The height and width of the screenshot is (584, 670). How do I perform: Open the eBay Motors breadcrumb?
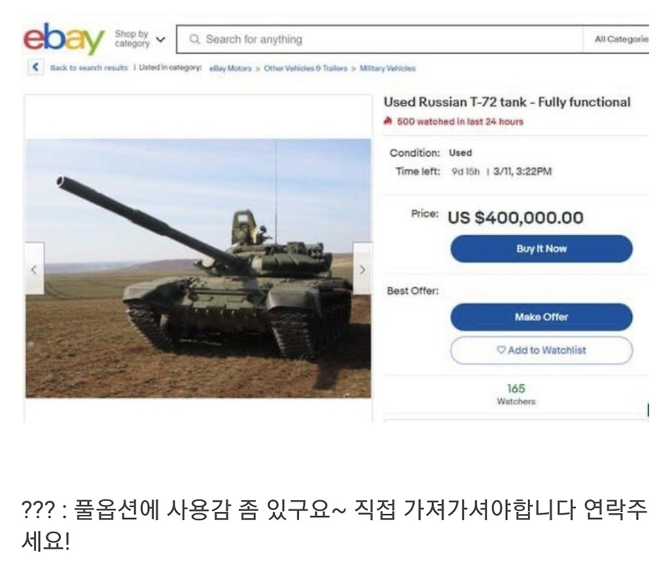230,68
